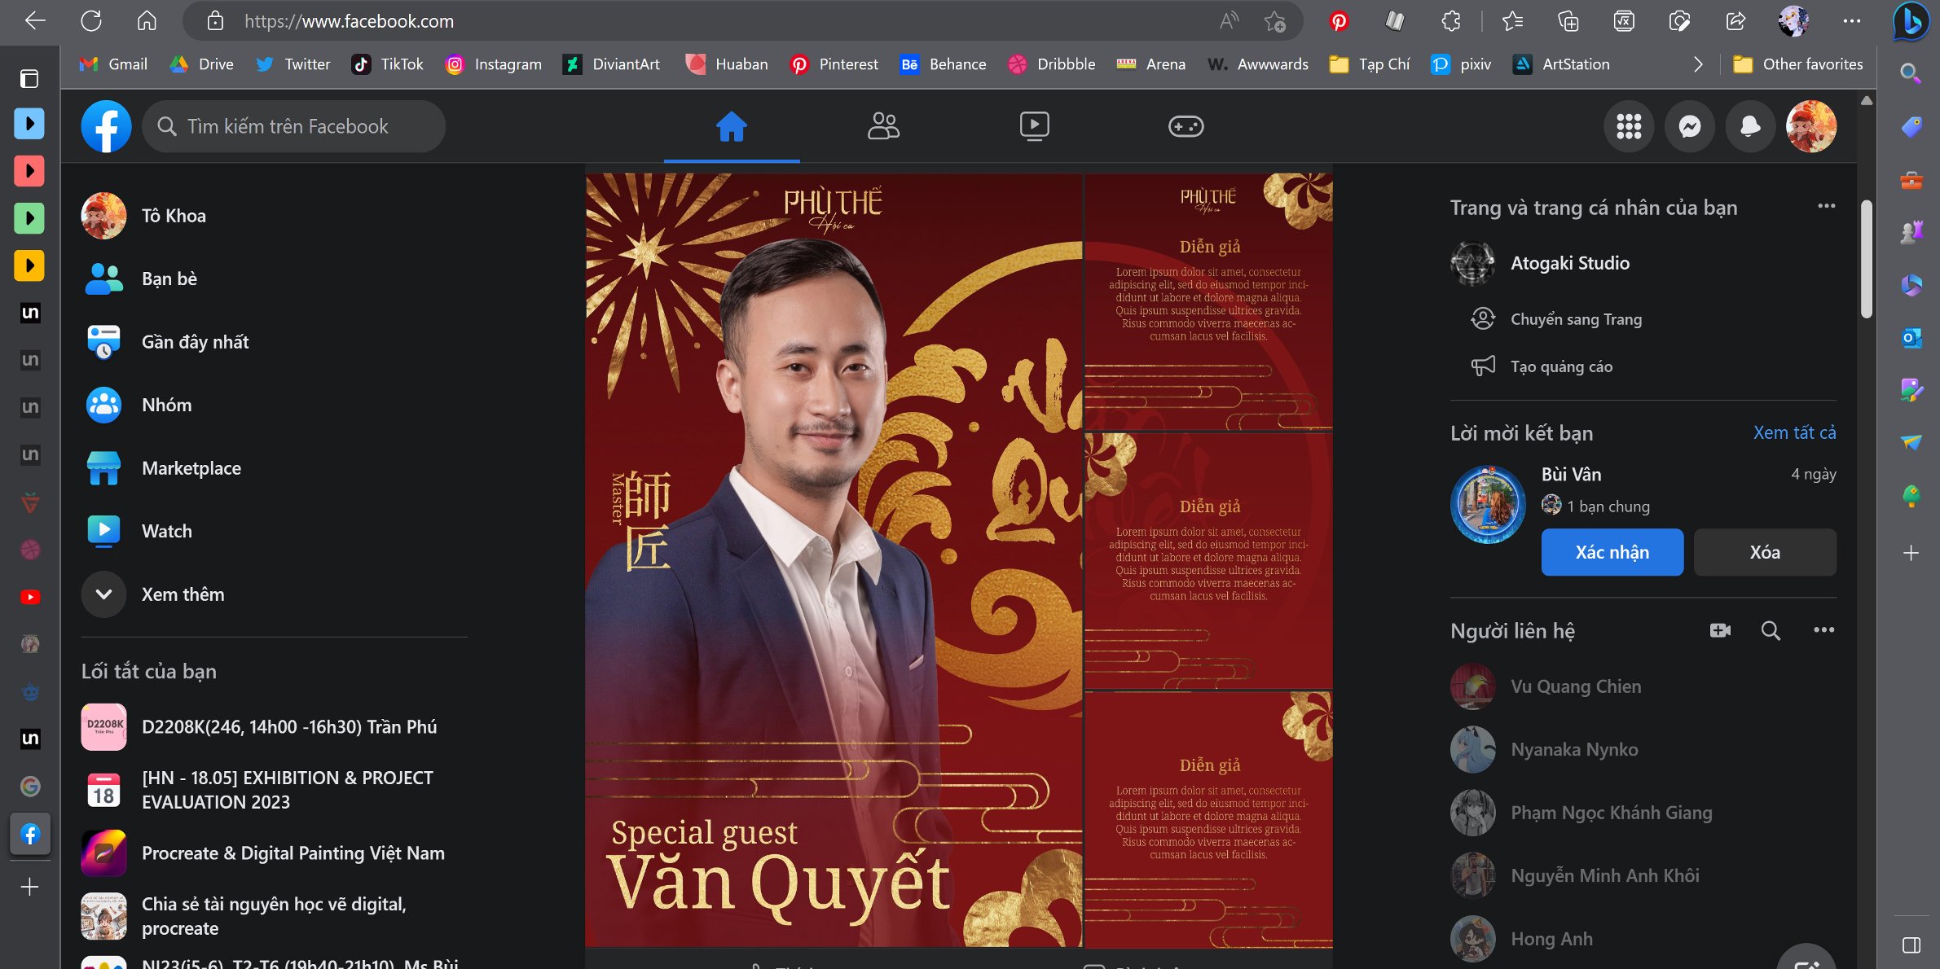1940x969 pixels.
Task: Open the Facebook menu grid icon
Action: click(1628, 126)
